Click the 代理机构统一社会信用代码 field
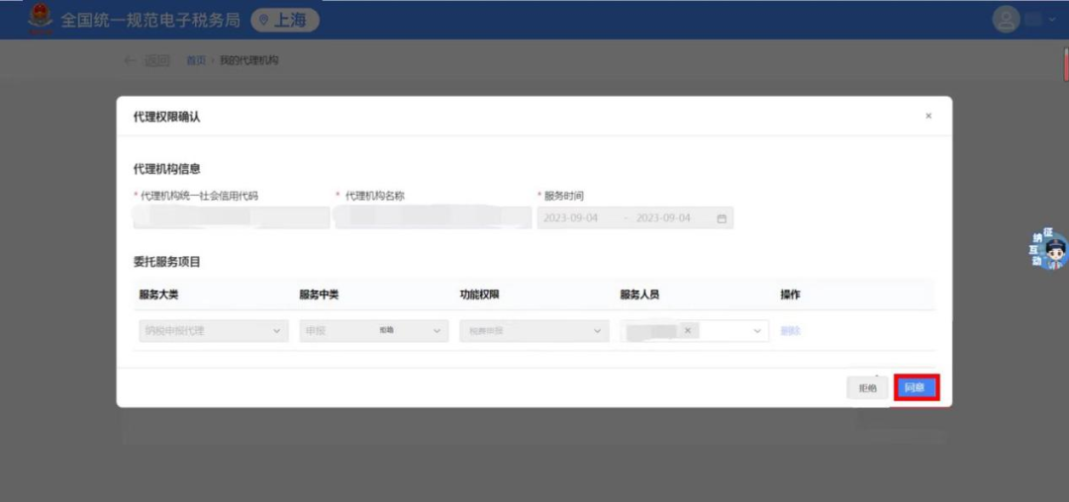The height and width of the screenshot is (502, 1069). 232,217
